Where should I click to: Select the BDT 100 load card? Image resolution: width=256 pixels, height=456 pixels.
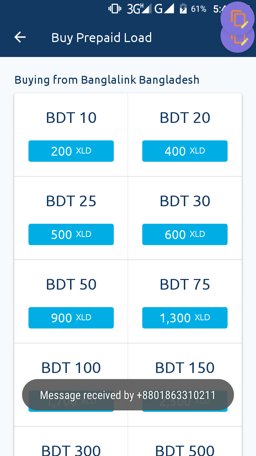coord(71,368)
